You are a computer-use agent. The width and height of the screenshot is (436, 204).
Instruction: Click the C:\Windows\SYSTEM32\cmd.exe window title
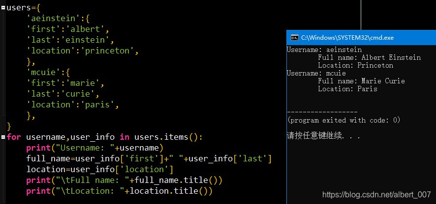point(347,38)
